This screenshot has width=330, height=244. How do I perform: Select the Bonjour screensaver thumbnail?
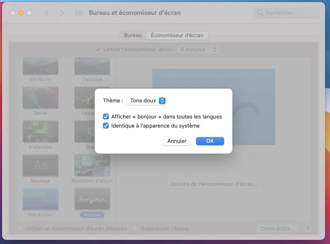click(x=92, y=199)
